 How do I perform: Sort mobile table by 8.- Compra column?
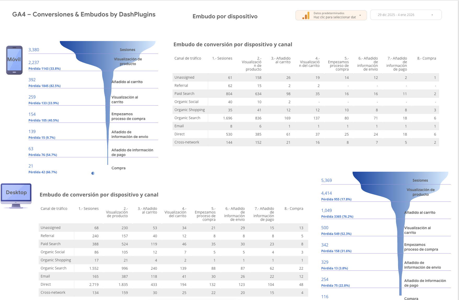click(x=426, y=58)
